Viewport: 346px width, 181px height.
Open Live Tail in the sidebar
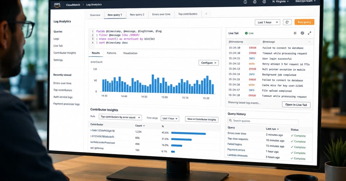(x=58, y=46)
